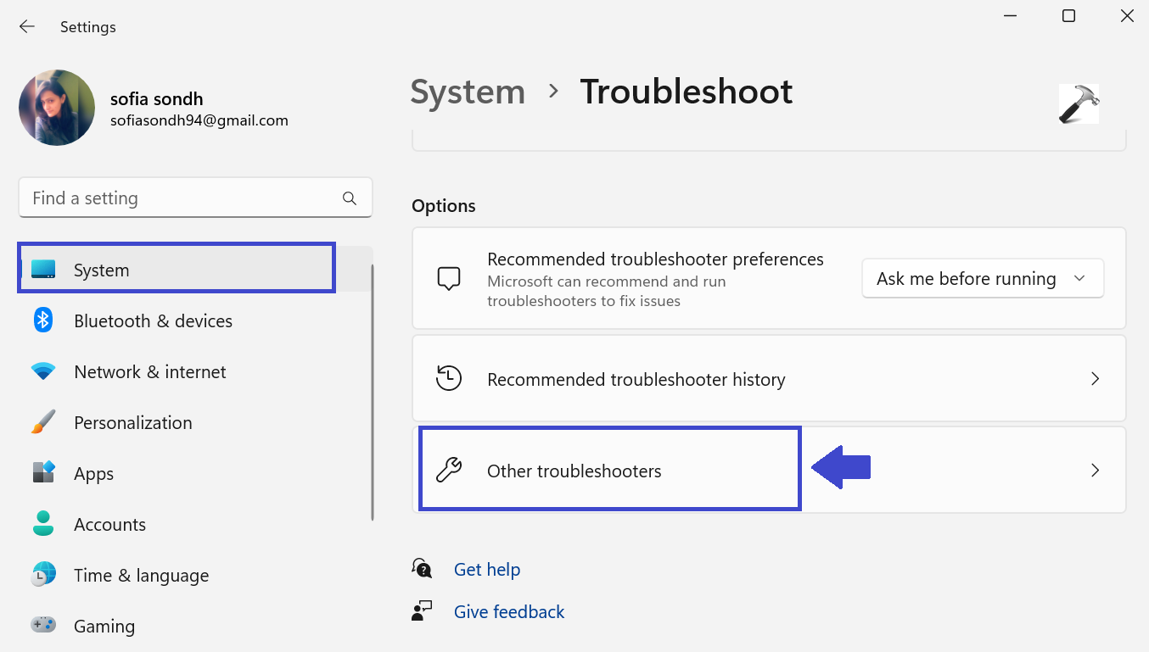The width and height of the screenshot is (1149, 652).
Task: Click the Gaming controller icon
Action: 43,625
